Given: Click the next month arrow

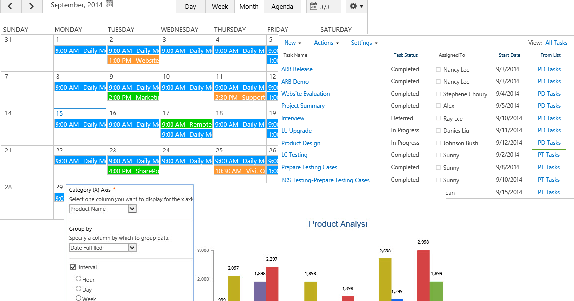Looking at the screenshot, I should (x=31, y=6).
